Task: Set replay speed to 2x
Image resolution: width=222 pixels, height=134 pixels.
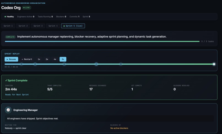Action: click(x=47, y=59)
